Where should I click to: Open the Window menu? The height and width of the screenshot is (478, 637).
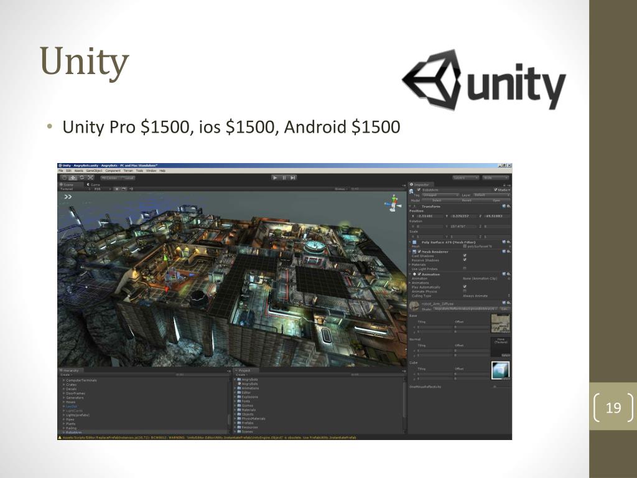pyautogui.click(x=151, y=171)
